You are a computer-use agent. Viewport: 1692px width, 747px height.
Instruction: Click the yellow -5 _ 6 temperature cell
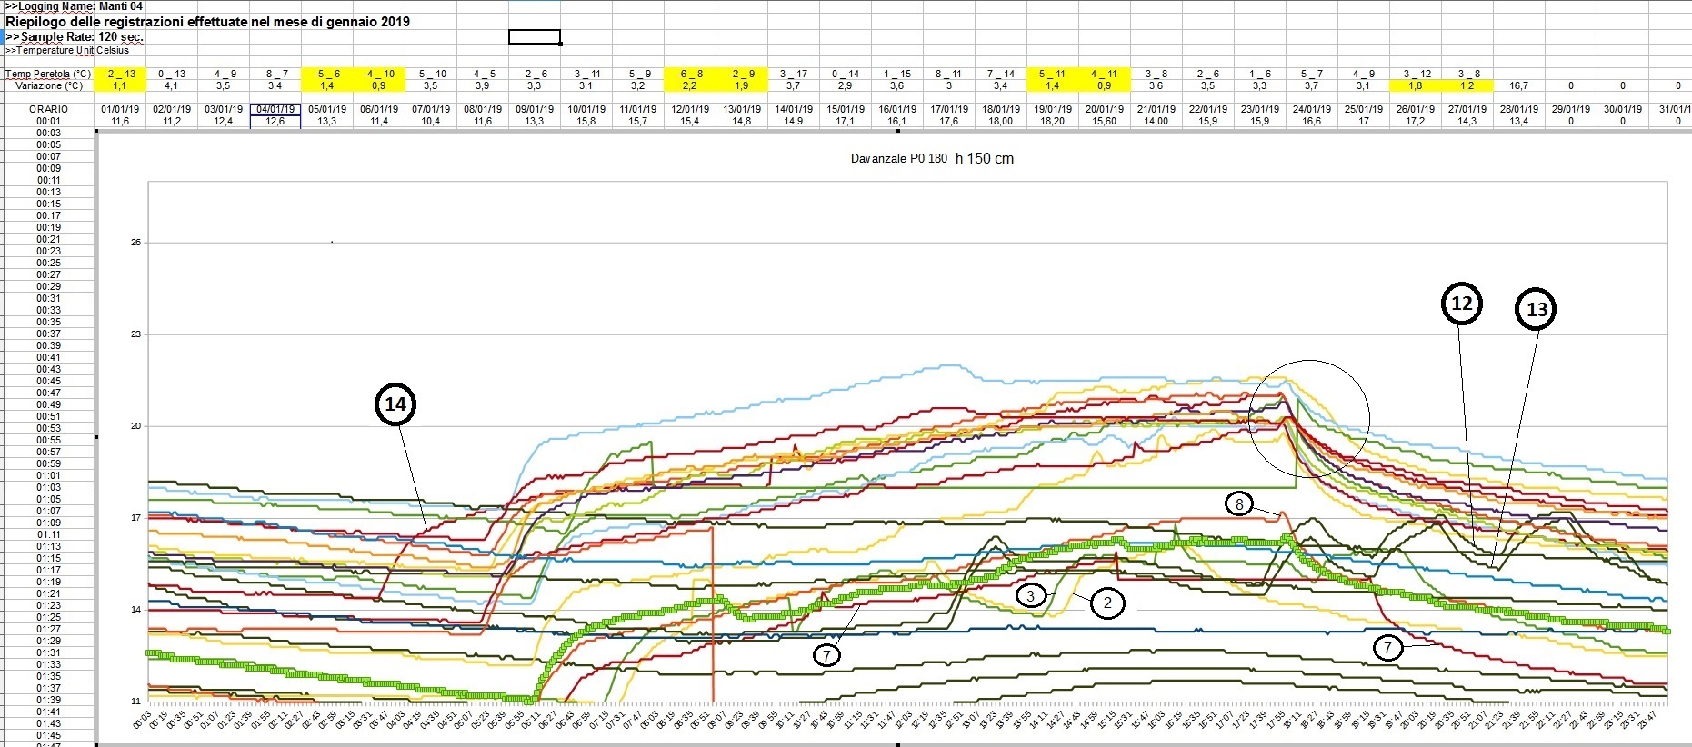[326, 74]
